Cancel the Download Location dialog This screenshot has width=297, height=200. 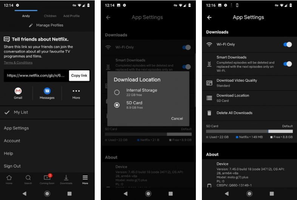[x=177, y=118]
